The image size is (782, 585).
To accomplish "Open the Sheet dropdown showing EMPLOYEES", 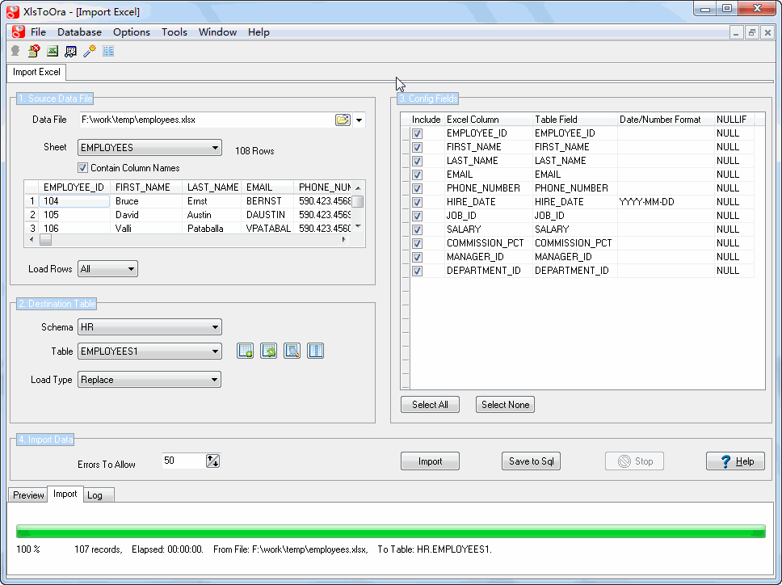I will pos(149,148).
